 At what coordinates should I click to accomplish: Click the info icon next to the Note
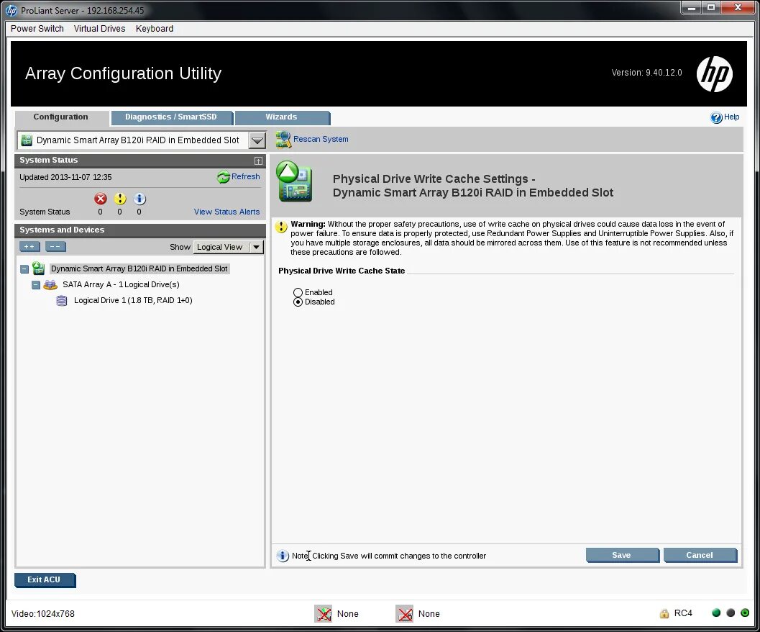tap(283, 556)
